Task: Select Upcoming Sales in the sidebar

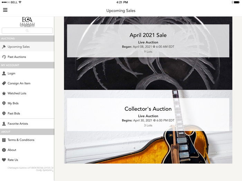Action: [27, 47]
